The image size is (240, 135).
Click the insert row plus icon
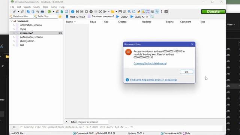click(x=87, y=12)
